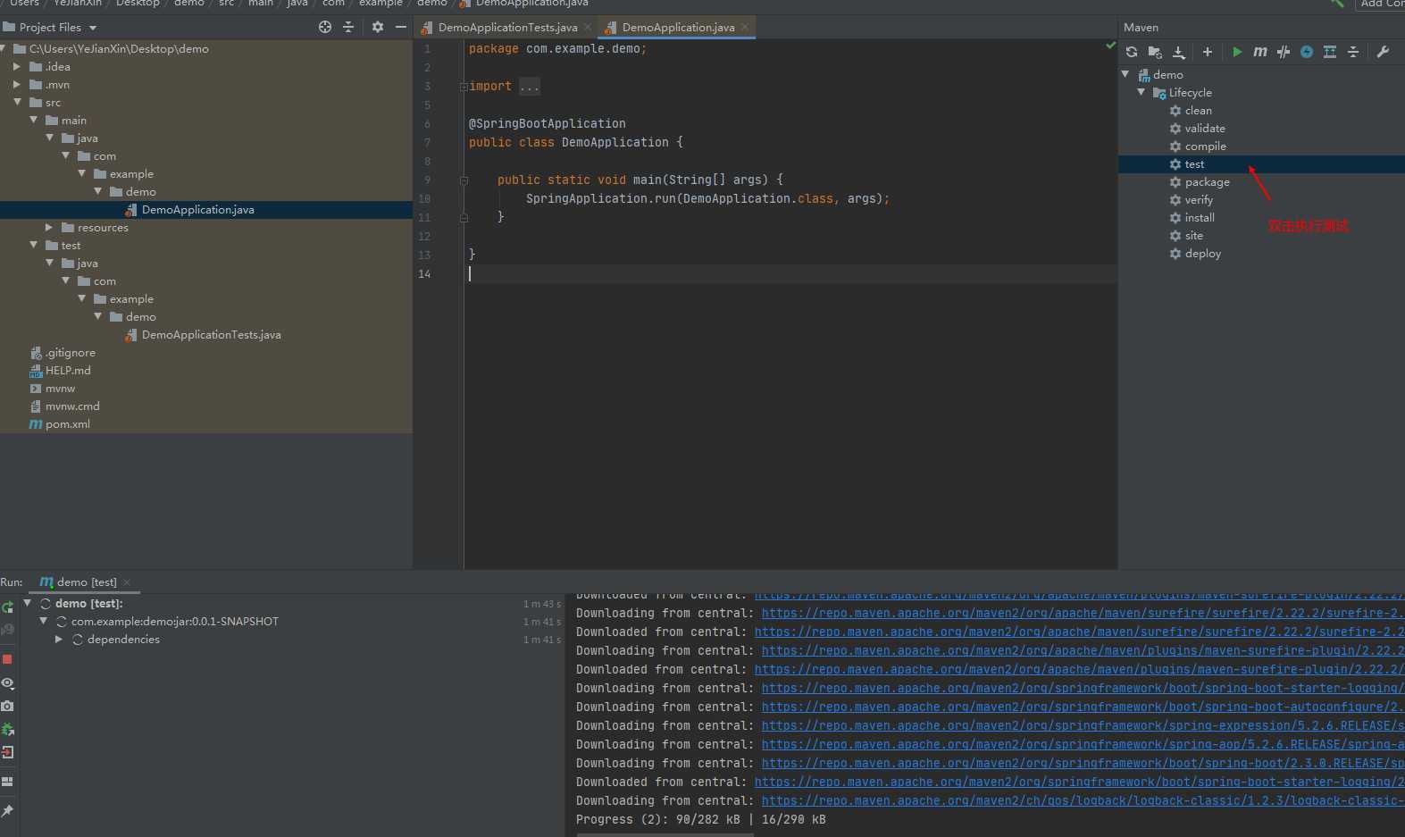
Task: Open Project Files view dropdown
Action: pos(93,28)
